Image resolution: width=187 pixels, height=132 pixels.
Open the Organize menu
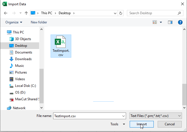(x=14, y=22)
